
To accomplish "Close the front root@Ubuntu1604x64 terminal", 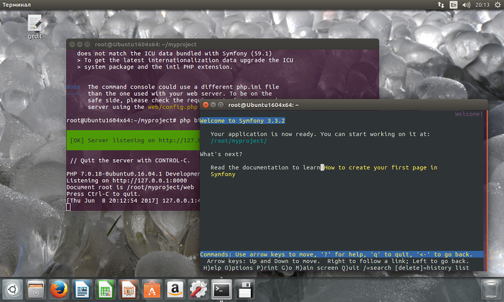I will 206,105.
